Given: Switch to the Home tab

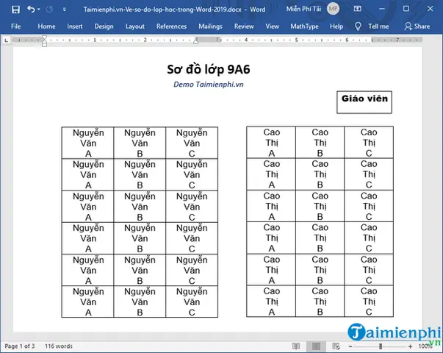Looking at the screenshot, I should [x=46, y=26].
